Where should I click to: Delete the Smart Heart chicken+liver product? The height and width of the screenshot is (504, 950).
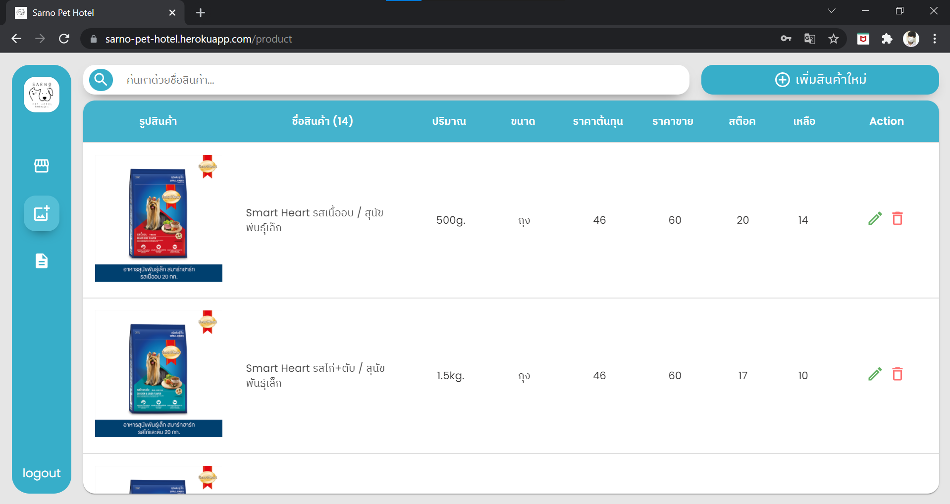click(897, 374)
